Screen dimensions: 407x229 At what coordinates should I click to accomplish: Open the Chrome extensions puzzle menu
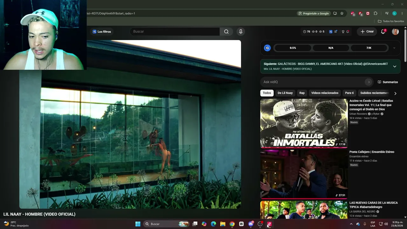pyautogui.click(x=376, y=13)
